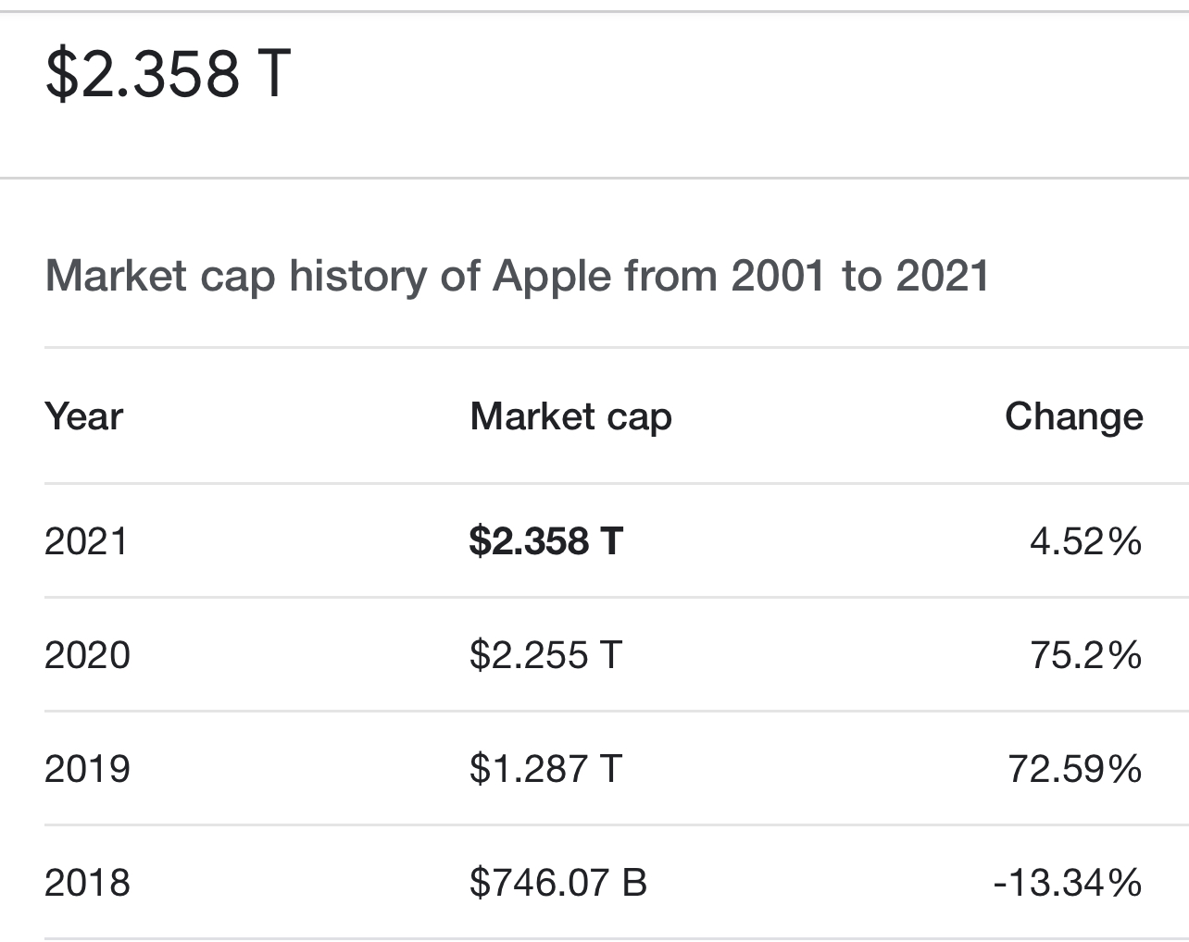Select the Year column header
The image size is (1189, 942).
pyautogui.click(x=83, y=416)
